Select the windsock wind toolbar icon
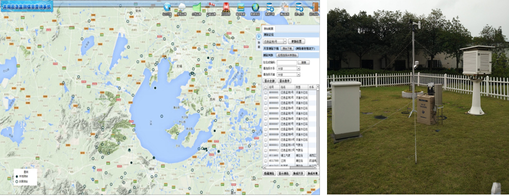This screenshot has height=196, width=509. pos(212,7)
